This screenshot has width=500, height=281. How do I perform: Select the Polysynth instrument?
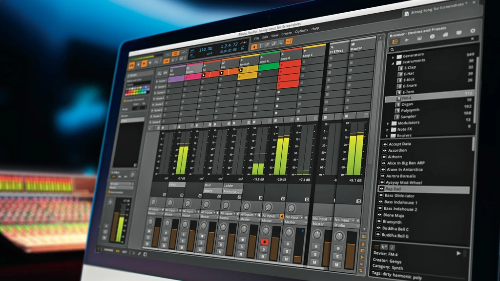[410, 110]
